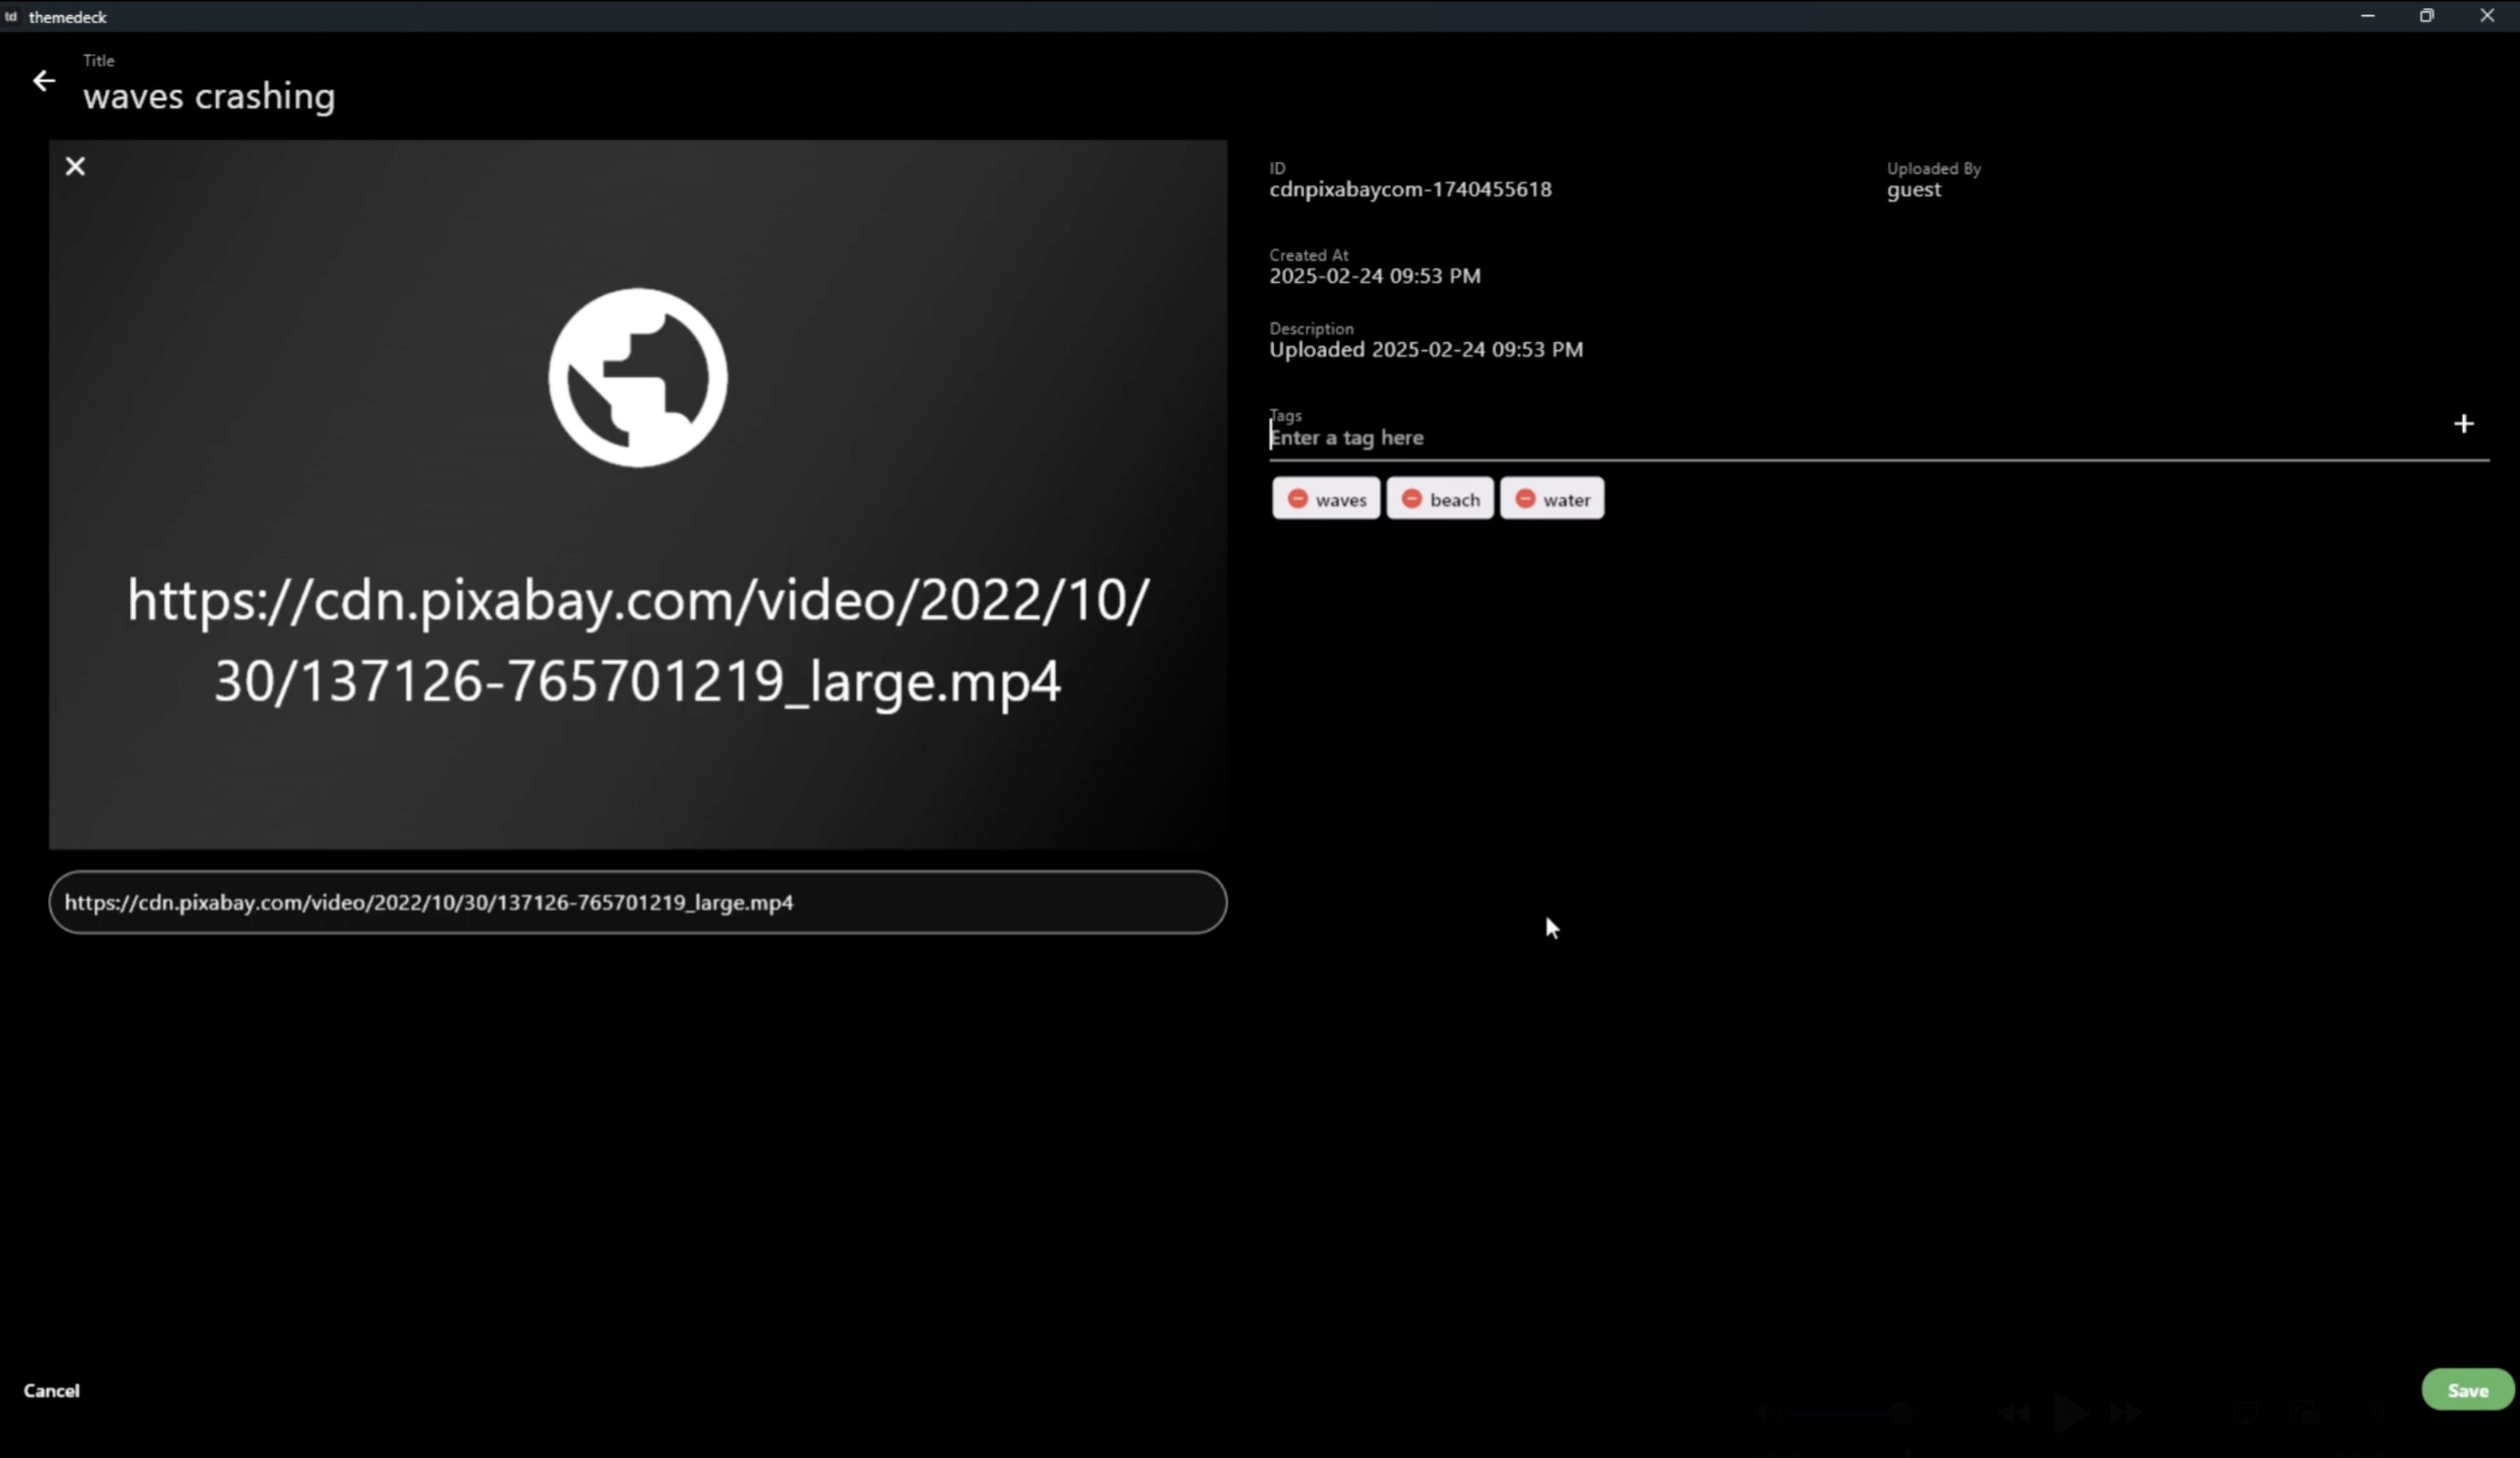Add tag using the plus icon
This screenshot has height=1458, width=2520.
coord(2463,424)
